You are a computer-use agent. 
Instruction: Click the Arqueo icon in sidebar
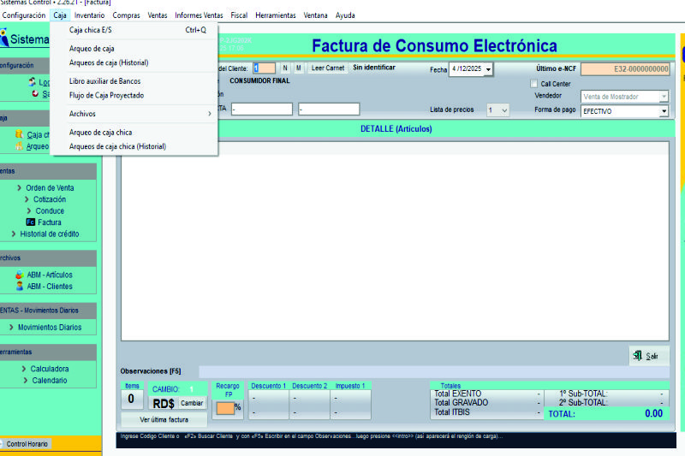point(19,146)
